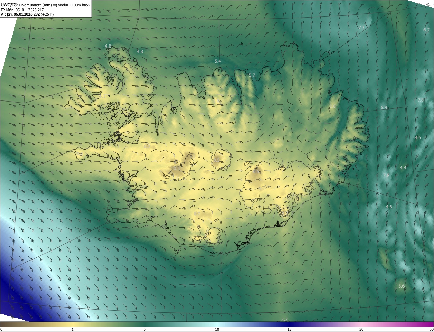Select the 10 tick on color scale
Screen dimensions: 434x332
point(217,329)
